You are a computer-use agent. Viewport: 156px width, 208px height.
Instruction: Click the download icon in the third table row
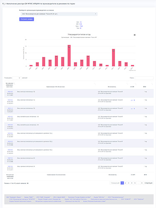coord(134,109)
